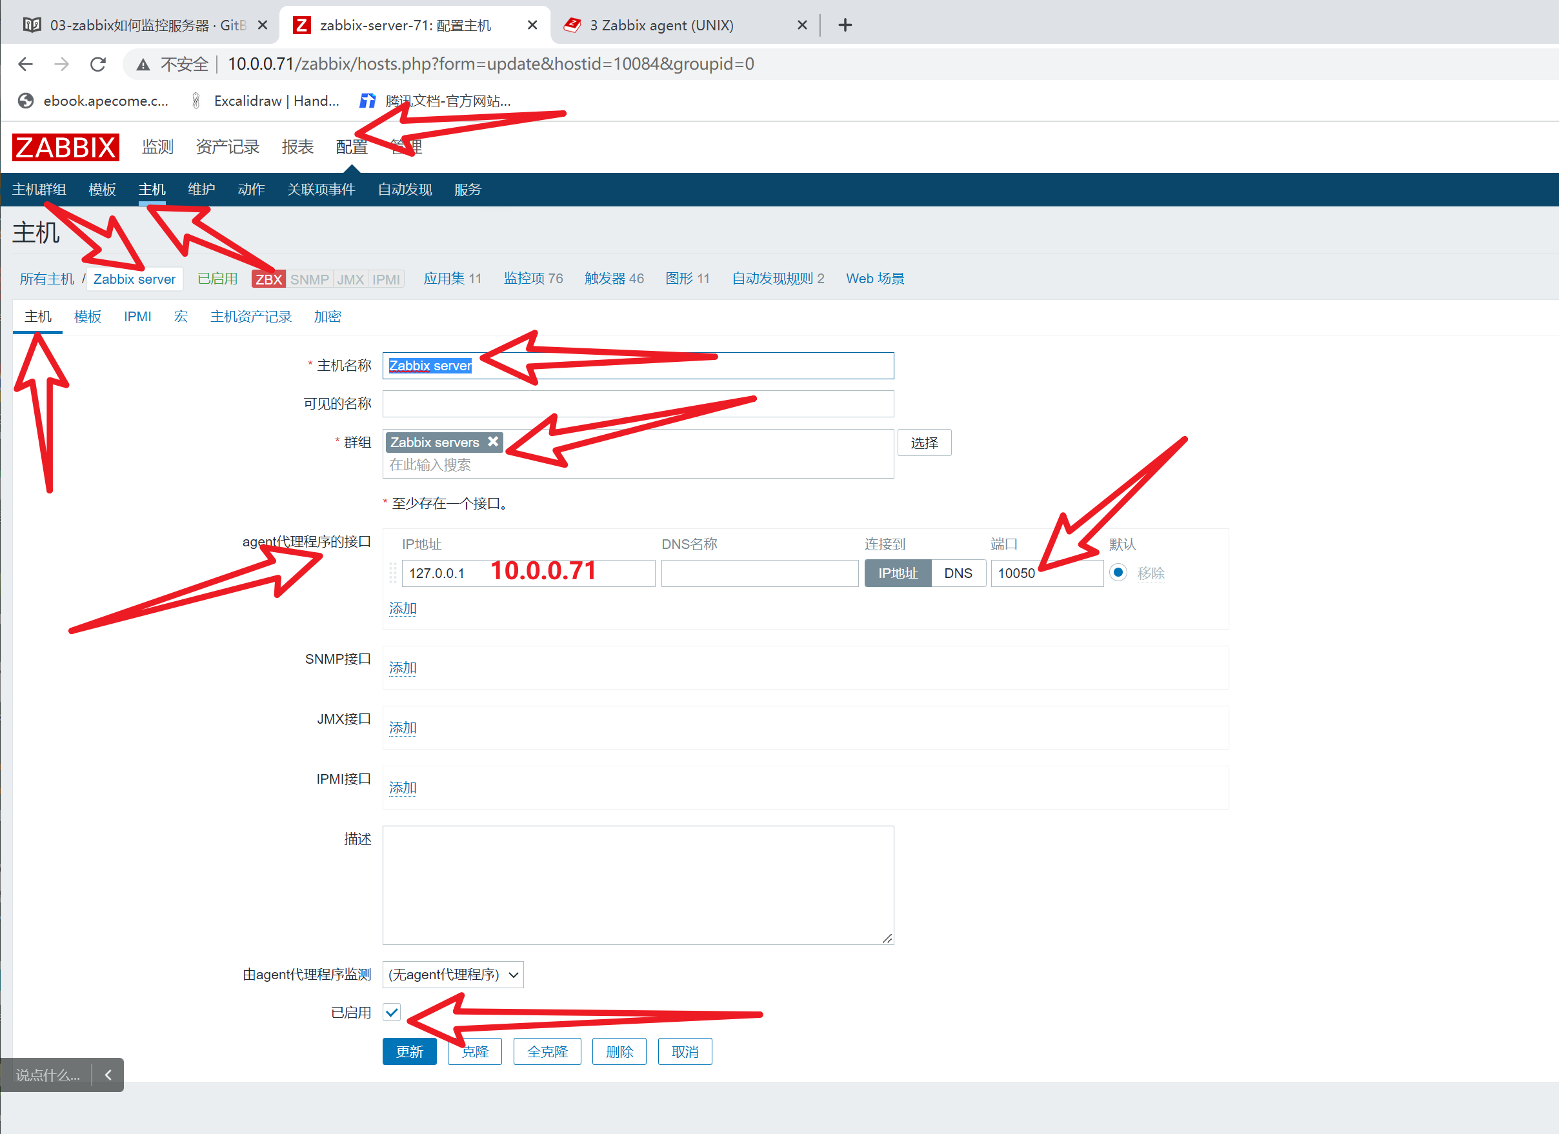This screenshot has height=1134, width=1559.
Task: Open the 腾讯文档 bookmark
Action: coord(436,101)
